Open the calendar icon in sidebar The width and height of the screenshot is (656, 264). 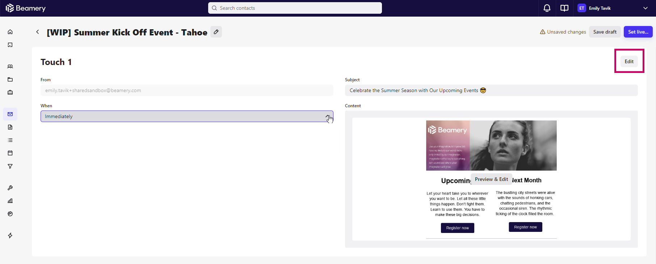coord(10,153)
